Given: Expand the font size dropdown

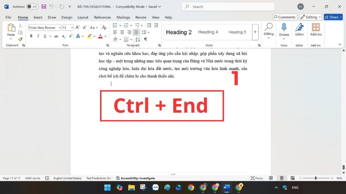Looking at the screenshot, I should pos(72,27).
